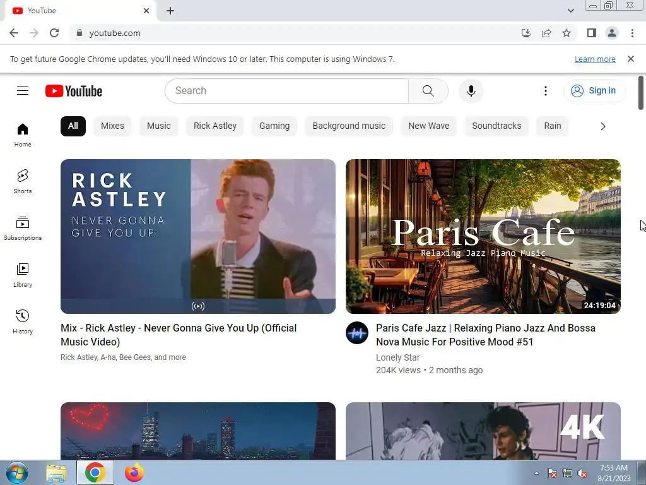The height and width of the screenshot is (485, 646).
Task: Click the browser forward arrow
Action: pos(34,33)
